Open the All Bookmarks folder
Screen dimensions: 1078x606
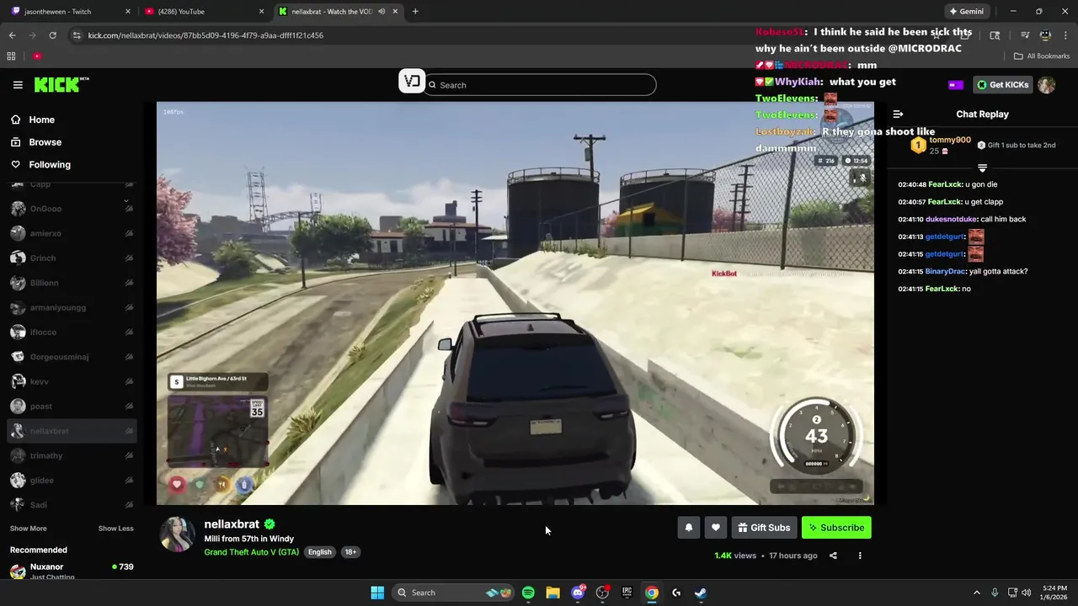pyautogui.click(x=1042, y=56)
